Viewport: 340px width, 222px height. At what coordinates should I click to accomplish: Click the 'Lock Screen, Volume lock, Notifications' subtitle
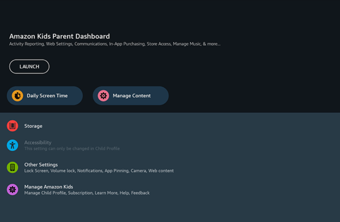tap(99, 171)
